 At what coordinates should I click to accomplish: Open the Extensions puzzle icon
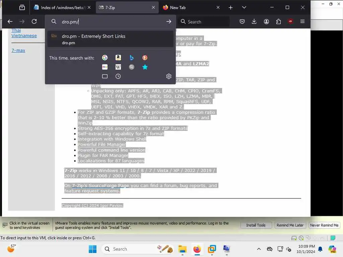tap(278, 21)
